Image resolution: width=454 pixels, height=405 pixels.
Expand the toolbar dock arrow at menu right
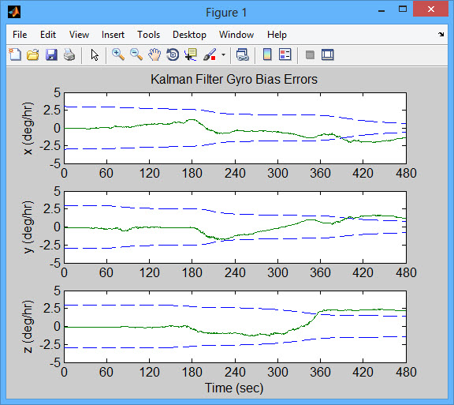(441, 35)
